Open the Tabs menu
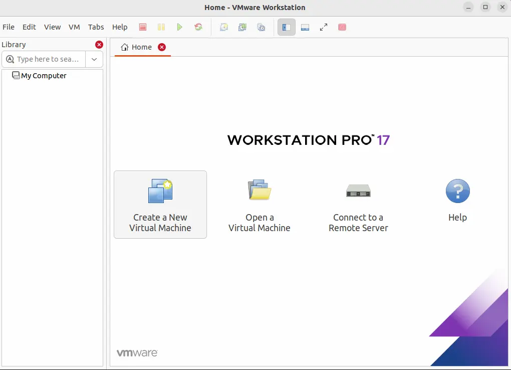 click(96, 27)
